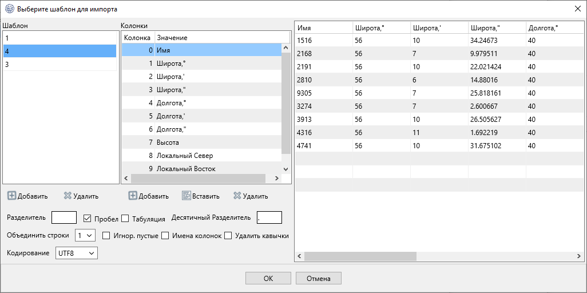The height and width of the screenshot is (293, 587).
Task: Click the template Add plus icon
Action: tap(11, 196)
